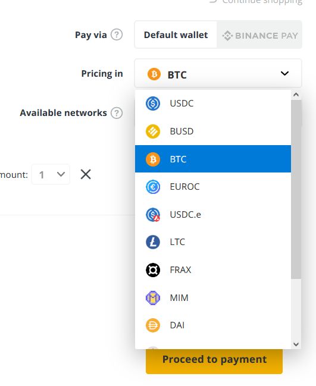Viewport: 316px width, 386px height.
Task: Click the USDC.e coin icon
Action: (x=153, y=215)
